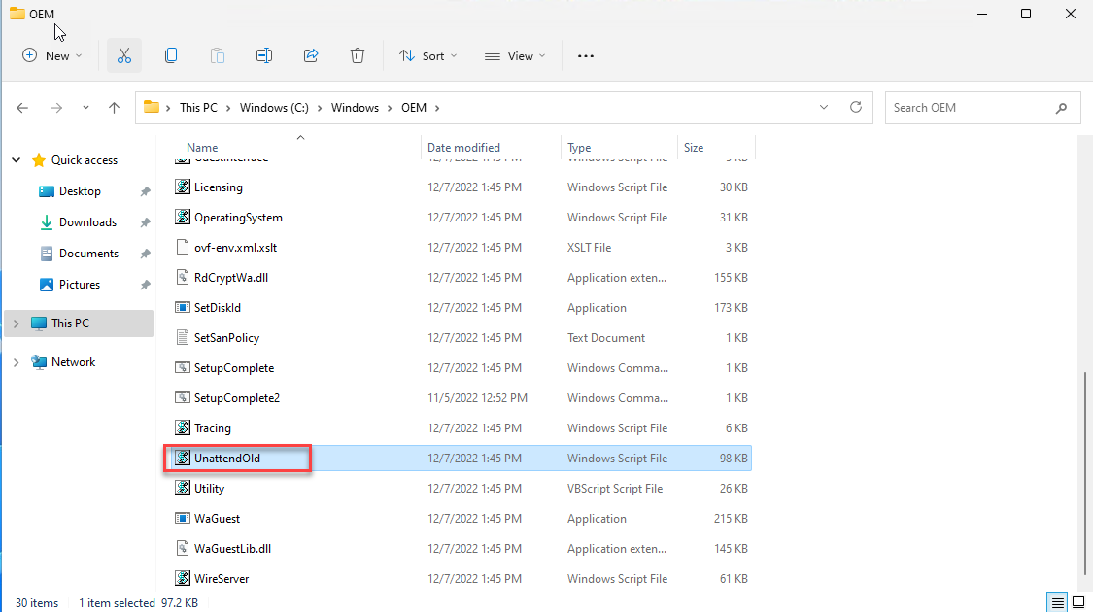Click the Share icon in toolbar
Screen dimensions: 1093x612
(311, 56)
